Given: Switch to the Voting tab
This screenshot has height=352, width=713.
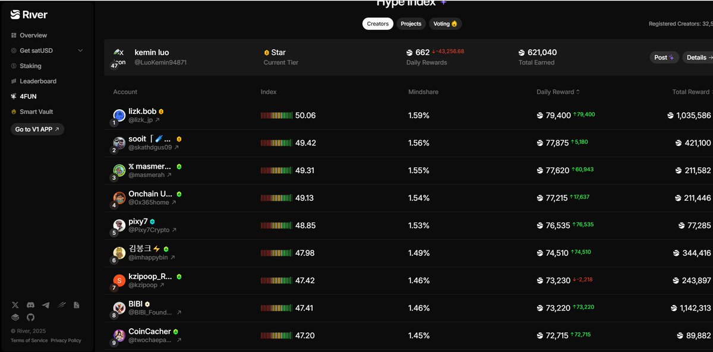Looking at the screenshot, I should tap(446, 24).
